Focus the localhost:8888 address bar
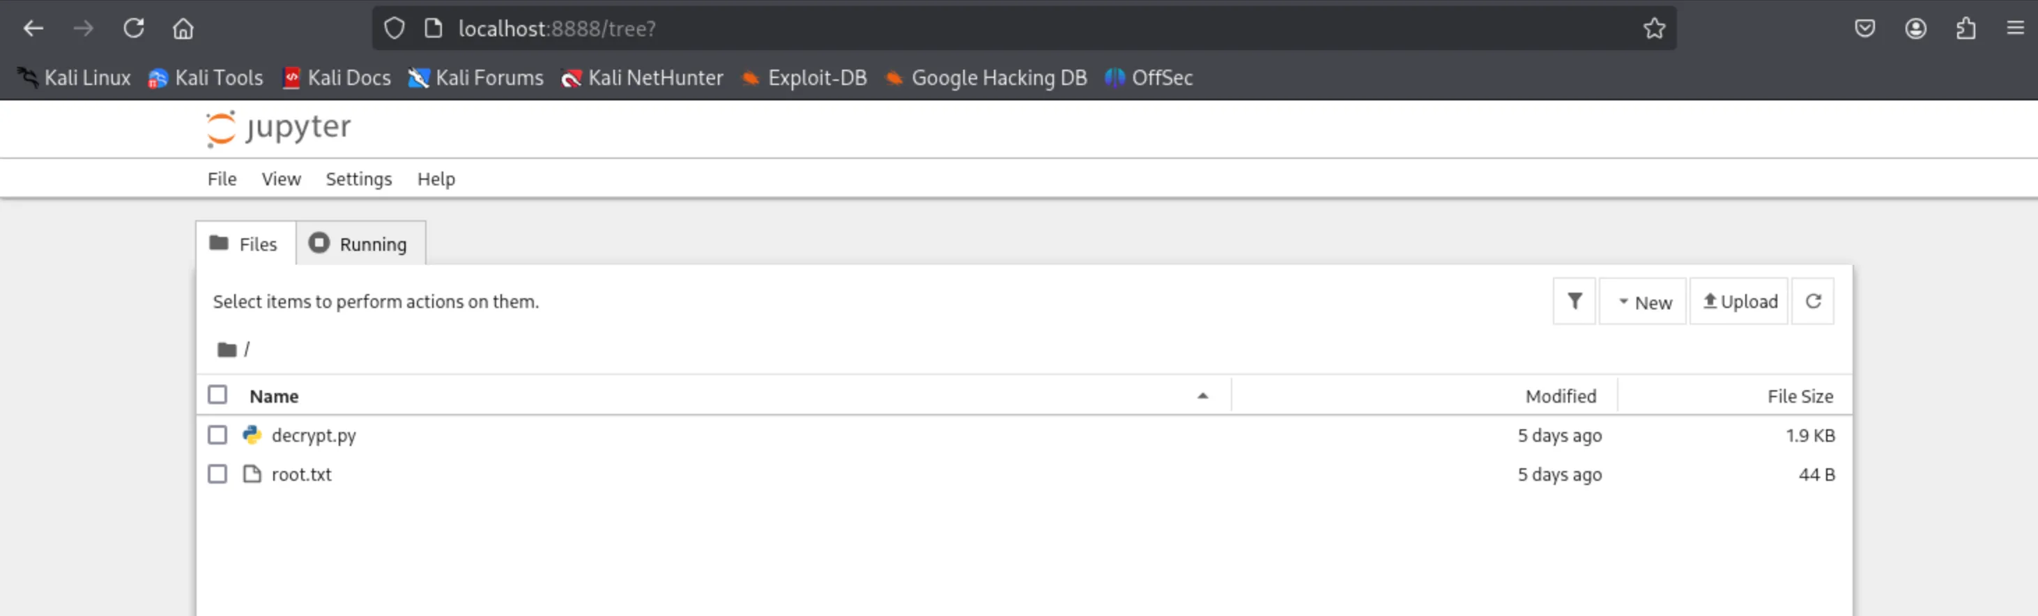2038x616 pixels. (949, 29)
